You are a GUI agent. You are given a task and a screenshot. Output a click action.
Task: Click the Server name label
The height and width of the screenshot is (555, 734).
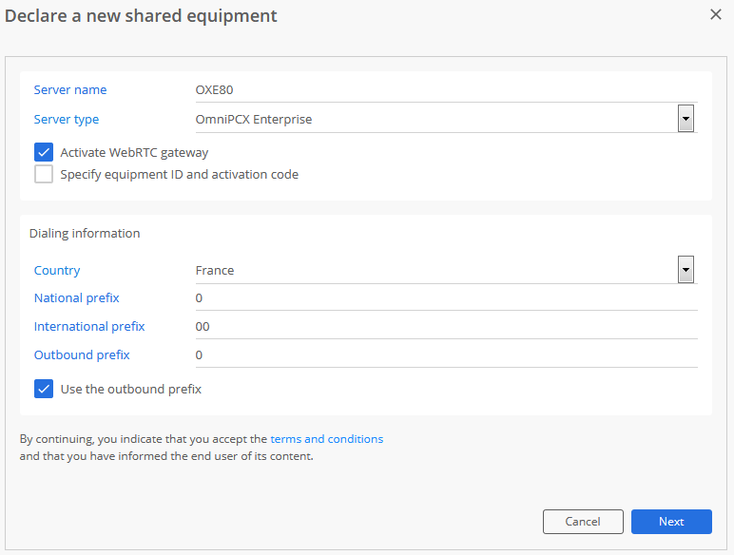[x=70, y=90]
